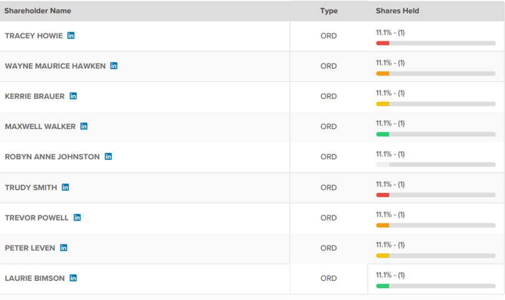The height and width of the screenshot is (300, 505).
Task: Open Laurie Bimson's LinkedIn icon
Action: tap(73, 278)
